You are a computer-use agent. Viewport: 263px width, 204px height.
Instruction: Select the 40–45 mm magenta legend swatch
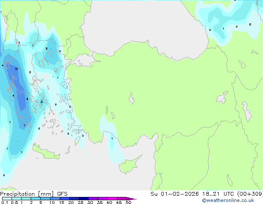coord(112,199)
